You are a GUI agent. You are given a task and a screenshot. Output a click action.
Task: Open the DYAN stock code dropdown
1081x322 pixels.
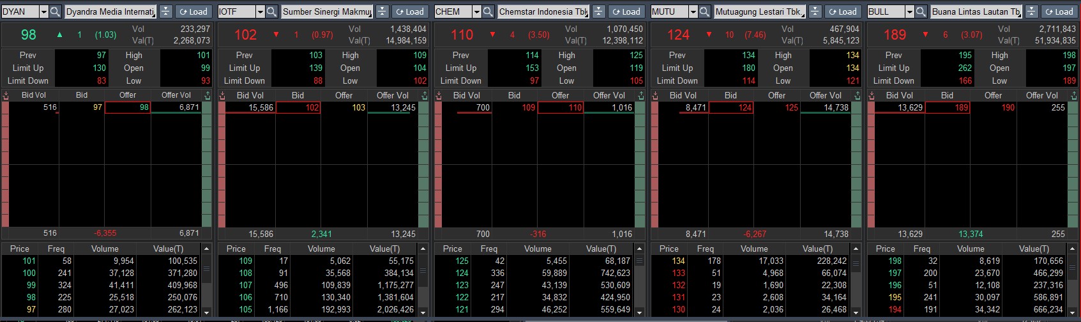(43, 11)
